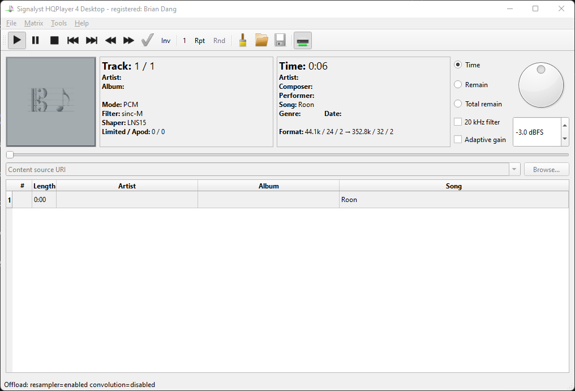Select the Total remain time option
Viewport: 575px width, 391px height.
(x=458, y=104)
